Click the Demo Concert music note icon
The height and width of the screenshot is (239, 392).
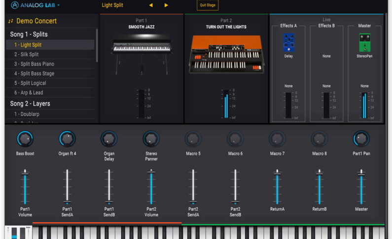[10, 21]
